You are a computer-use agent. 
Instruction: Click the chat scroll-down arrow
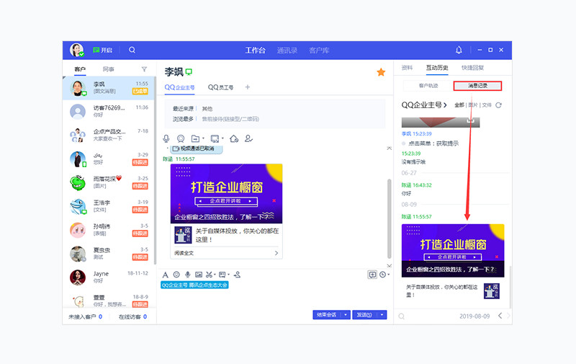coord(389,265)
